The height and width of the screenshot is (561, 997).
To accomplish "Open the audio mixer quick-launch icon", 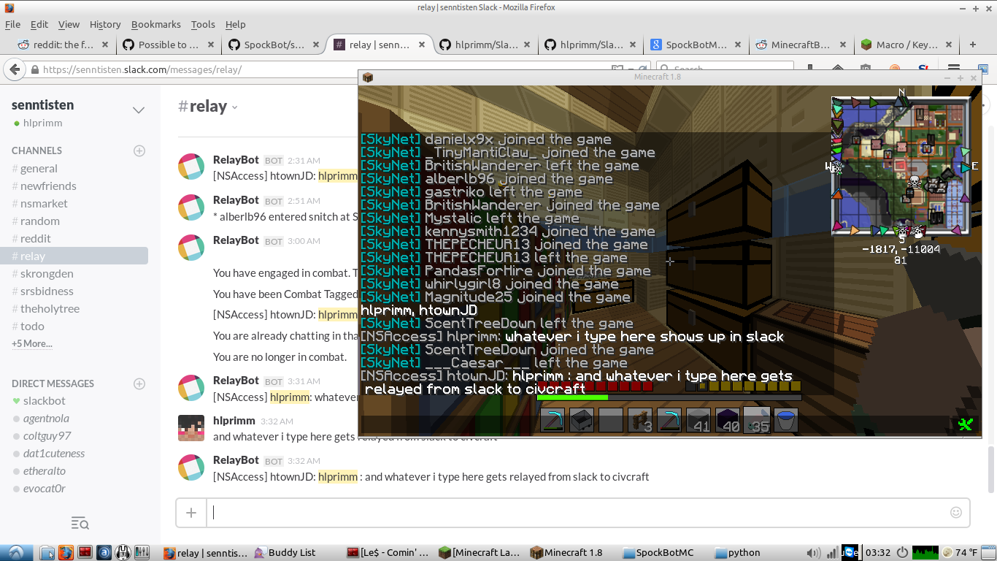I will point(142,552).
